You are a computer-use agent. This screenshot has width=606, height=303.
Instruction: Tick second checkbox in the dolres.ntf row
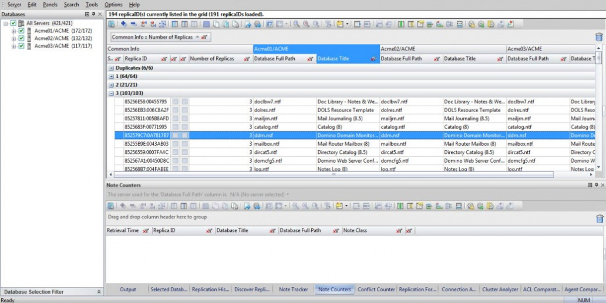coord(185,110)
